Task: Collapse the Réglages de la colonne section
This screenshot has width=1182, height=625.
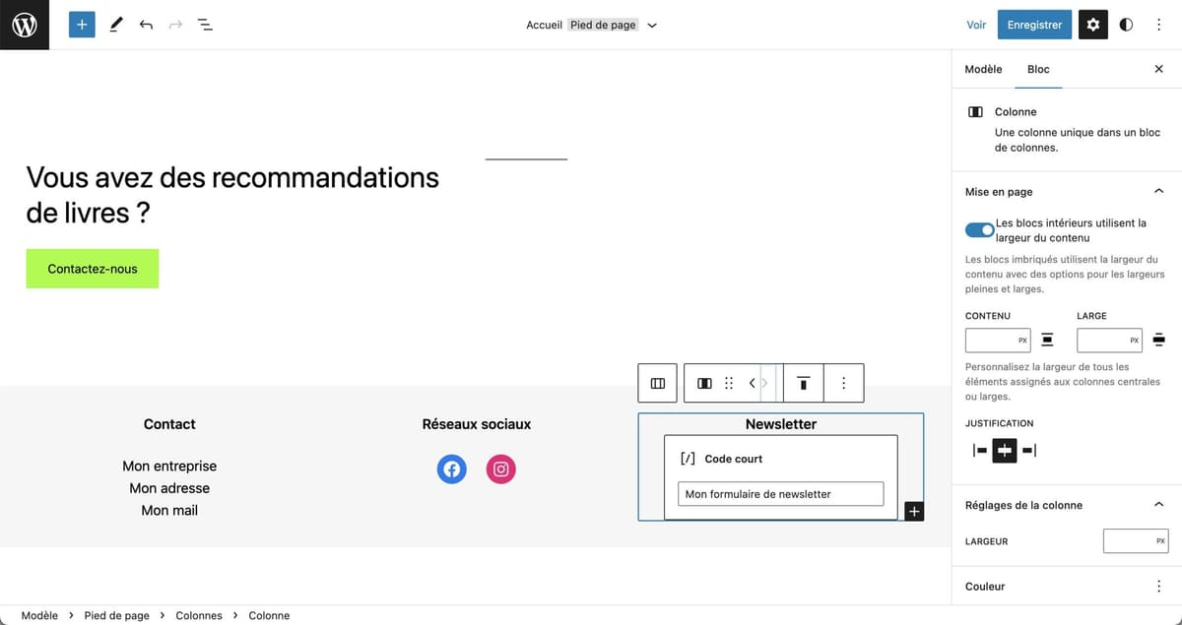Action: 1158,504
